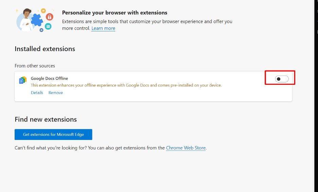
Task: Click the teal calendar icon in the illustration
Action: click(48, 26)
